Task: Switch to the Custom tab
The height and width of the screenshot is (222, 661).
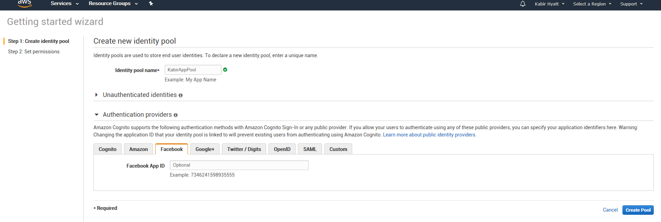Action: point(338,149)
